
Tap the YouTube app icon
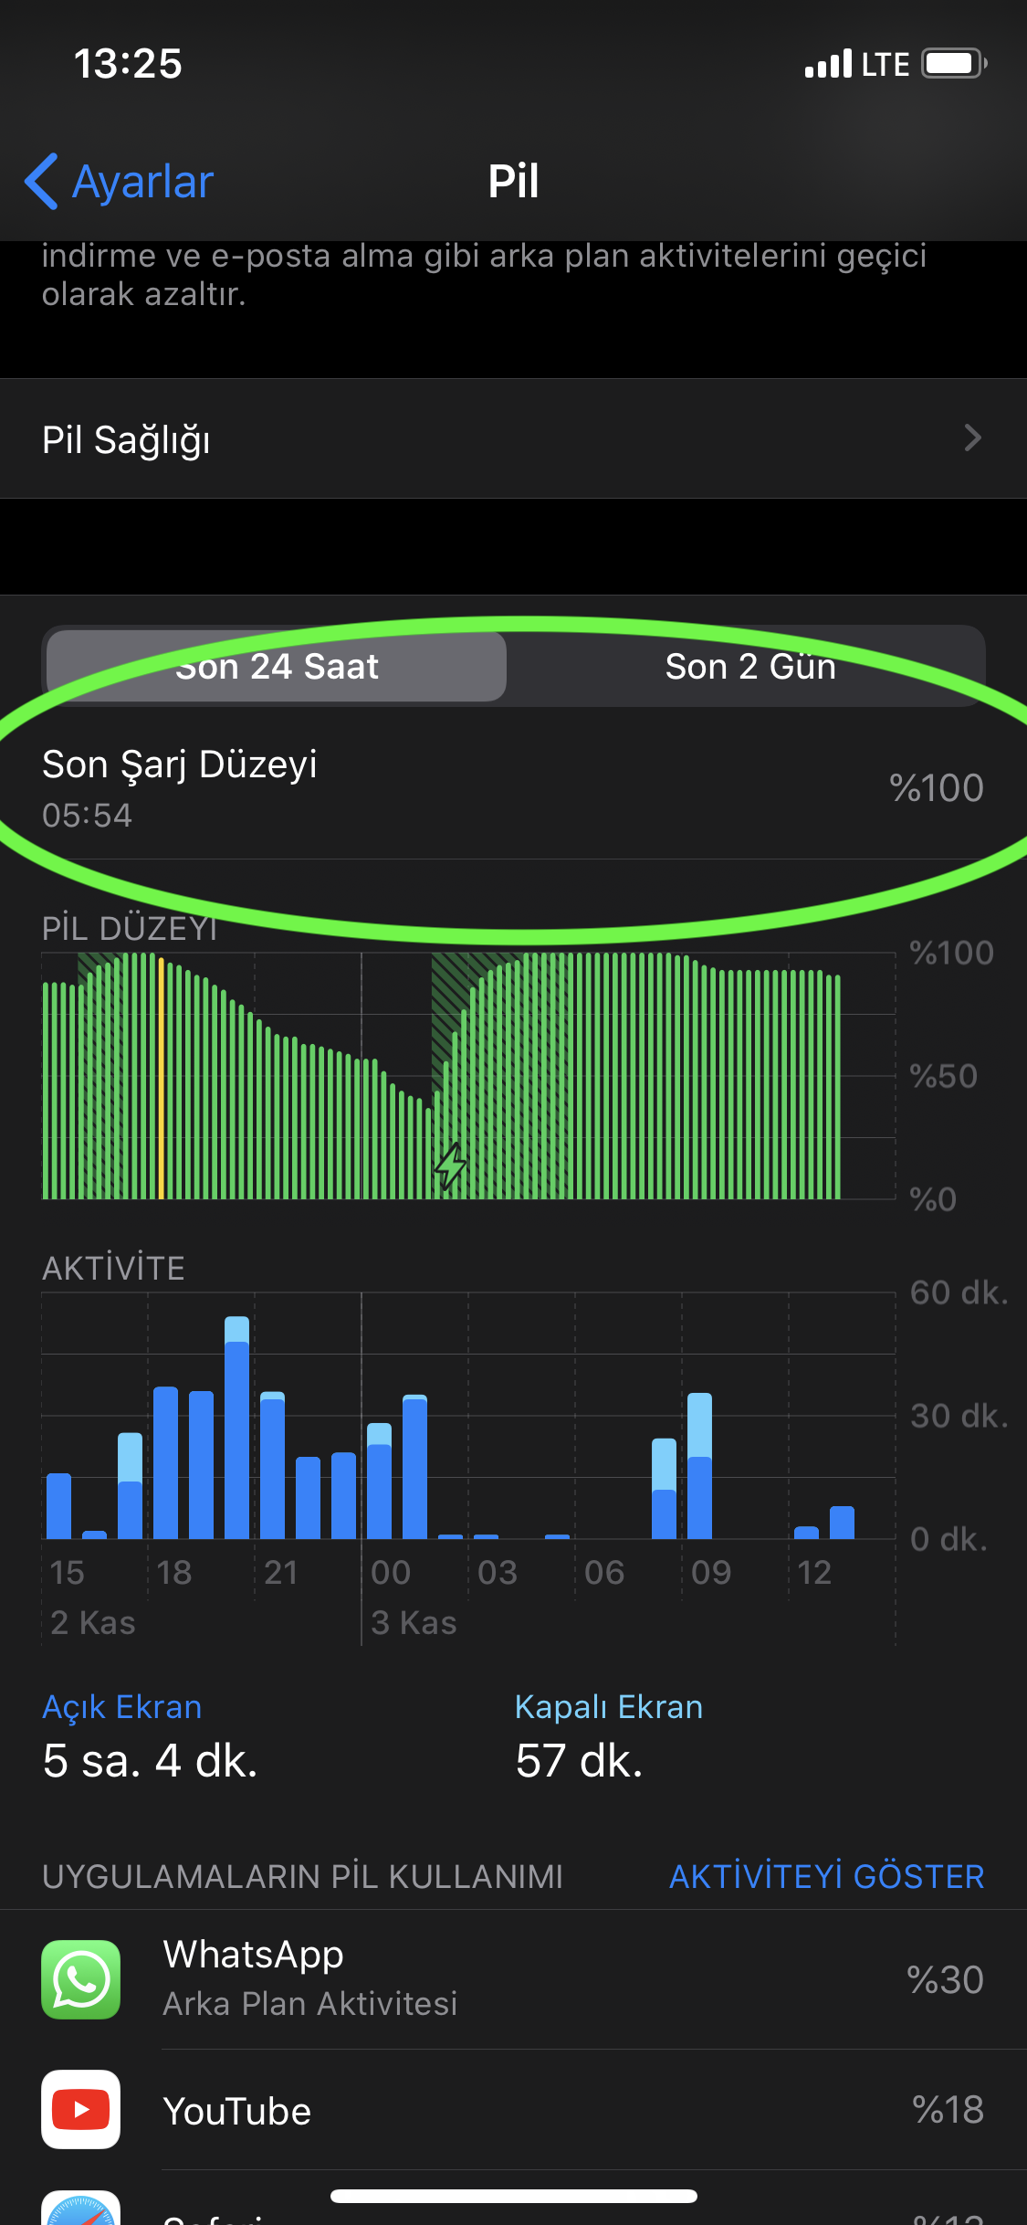[80, 2109]
